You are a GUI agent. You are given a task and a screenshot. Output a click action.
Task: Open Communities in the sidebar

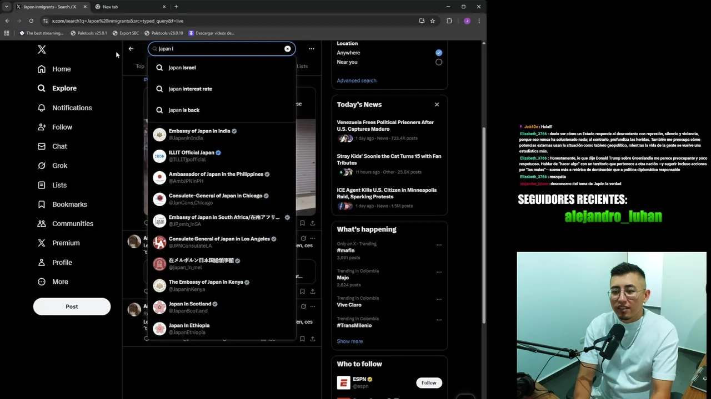tap(65, 223)
